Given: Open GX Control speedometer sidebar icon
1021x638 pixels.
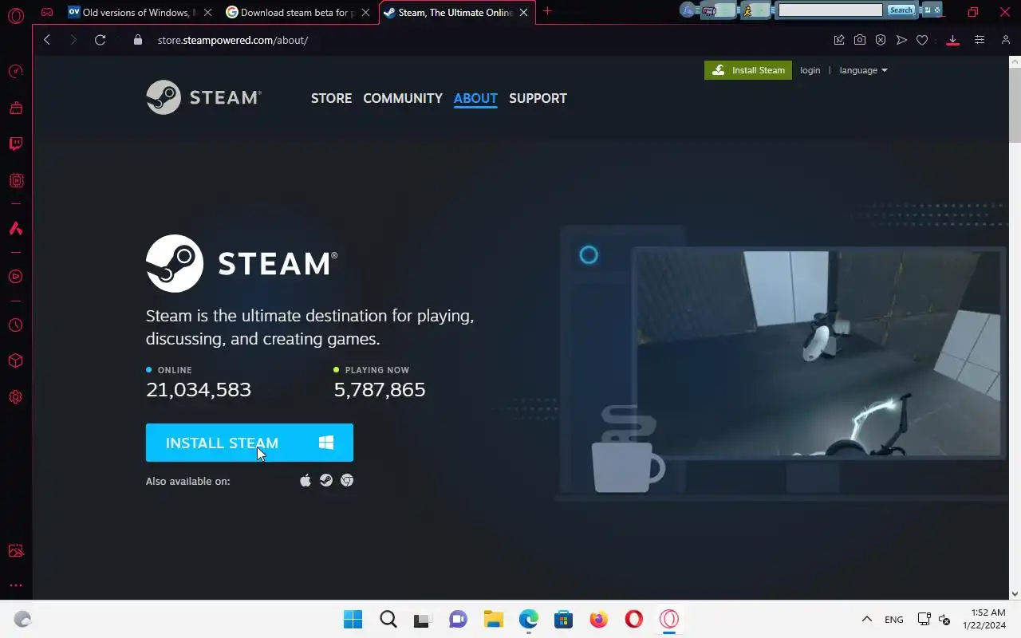Looking at the screenshot, I should pyautogui.click(x=15, y=72).
